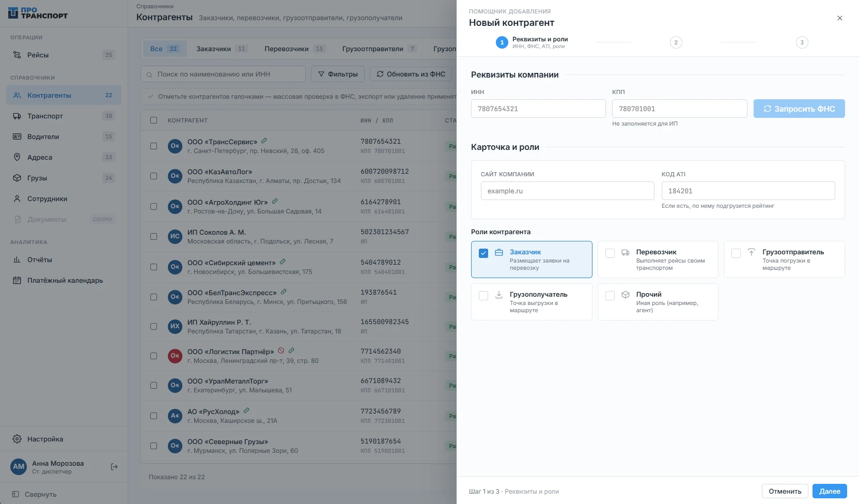Screen dimensions: 859x504
Task: Focus the ИНН input field
Action: [538, 109]
